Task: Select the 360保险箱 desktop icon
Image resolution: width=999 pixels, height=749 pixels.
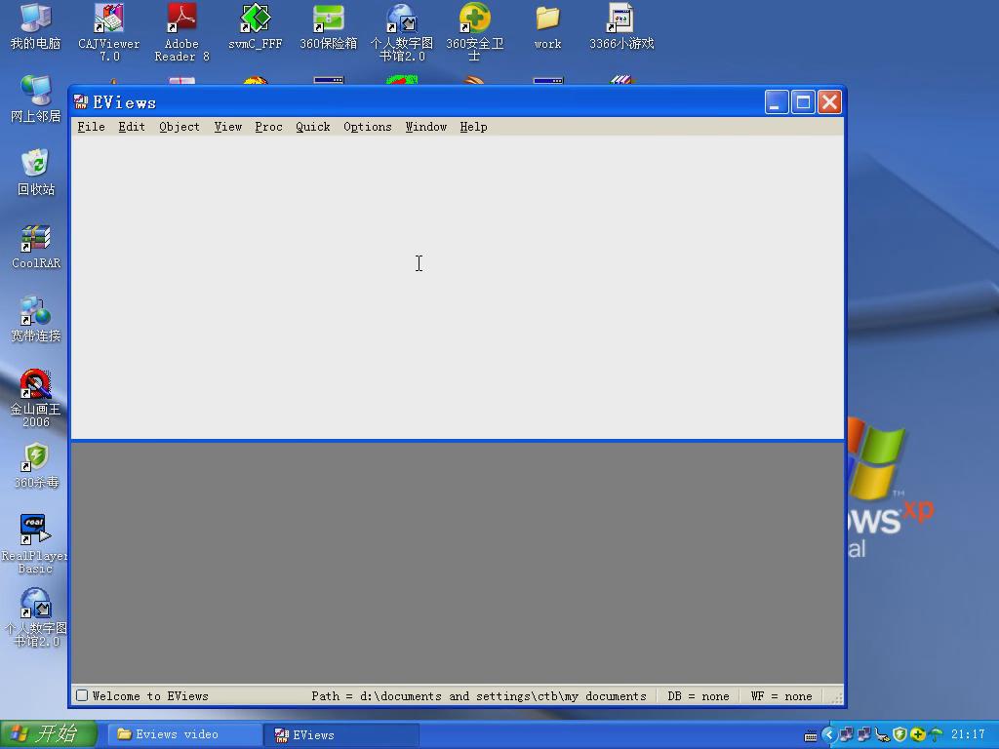Action: point(328,27)
